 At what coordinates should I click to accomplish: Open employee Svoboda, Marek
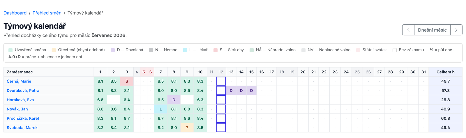click(22, 128)
